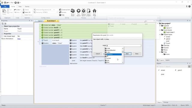Go to the Start Page
The height and width of the screenshot is (108, 192).
coord(94,12)
